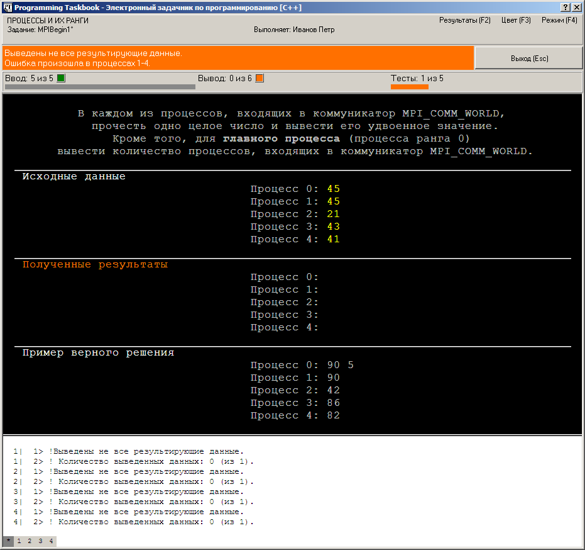
Task: Click the orange output indicator square
Action: click(260, 78)
